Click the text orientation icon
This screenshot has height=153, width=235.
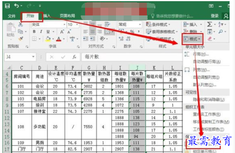pos(102,39)
